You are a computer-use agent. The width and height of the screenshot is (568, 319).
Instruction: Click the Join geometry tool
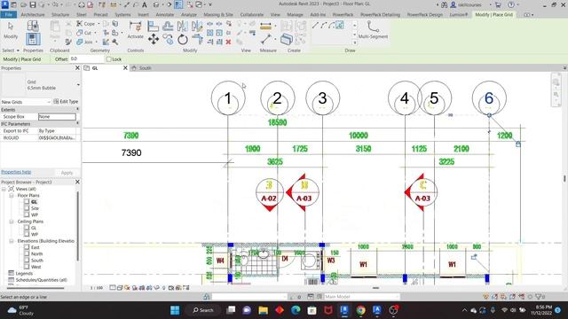pyautogui.click(x=86, y=42)
